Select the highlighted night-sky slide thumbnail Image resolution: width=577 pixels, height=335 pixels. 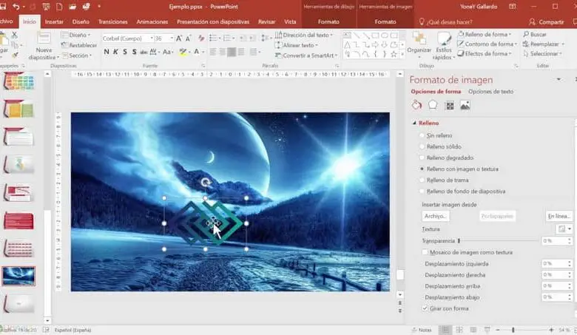coord(18,276)
